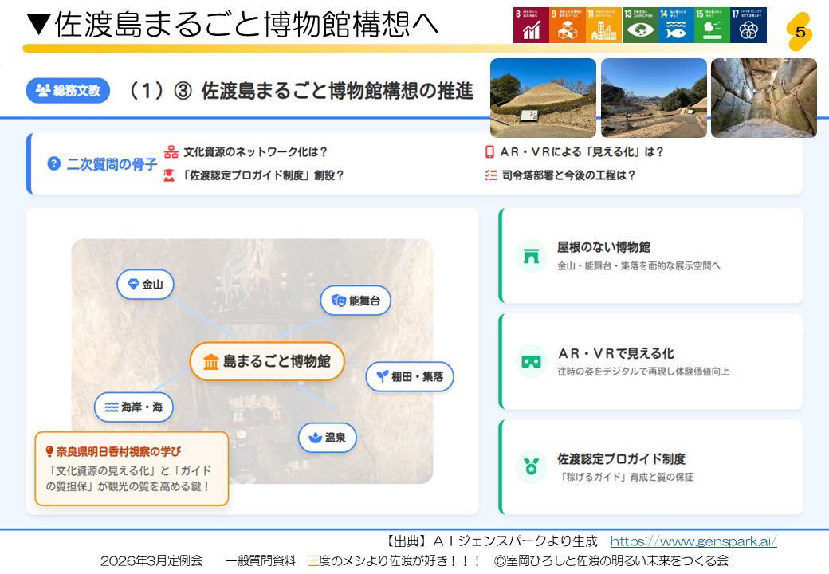Click the SDG goal 17 partnership icon
Viewport: 829px width, 574px height.
pos(748,26)
